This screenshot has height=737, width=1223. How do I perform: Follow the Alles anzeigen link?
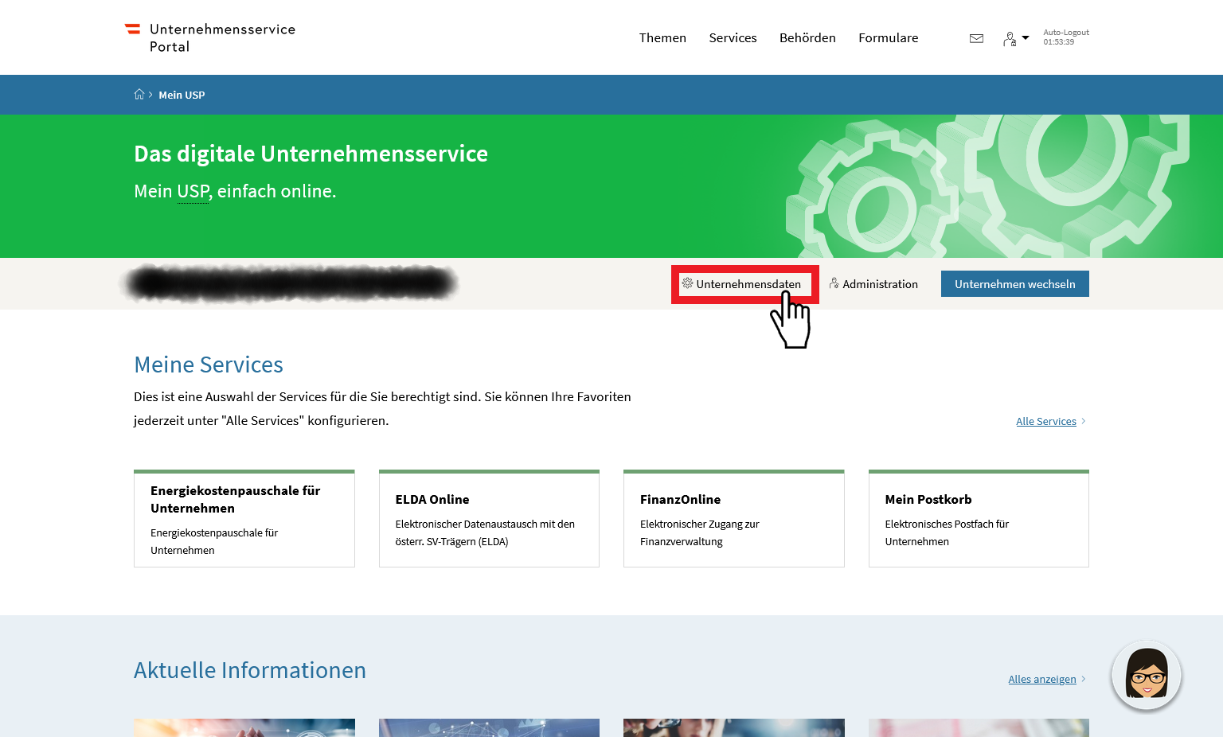(1041, 679)
